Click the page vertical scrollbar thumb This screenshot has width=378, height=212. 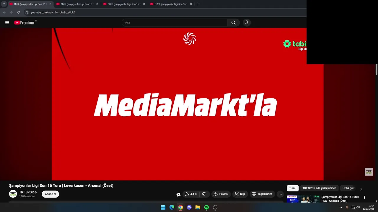pos(377,69)
